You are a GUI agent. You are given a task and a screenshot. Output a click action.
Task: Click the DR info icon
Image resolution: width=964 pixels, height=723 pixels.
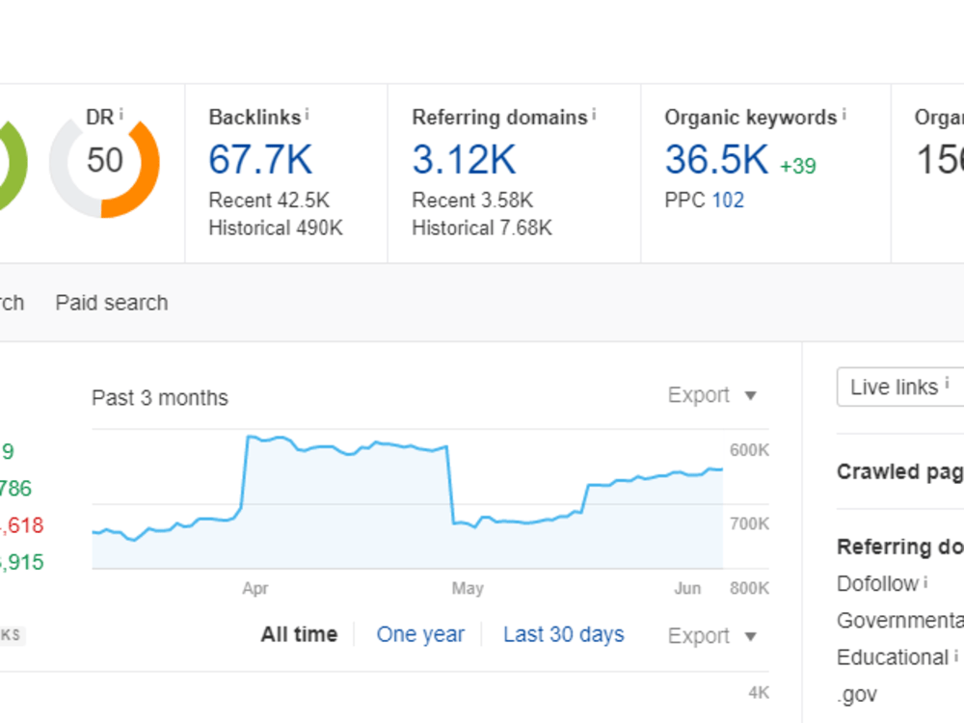(121, 114)
